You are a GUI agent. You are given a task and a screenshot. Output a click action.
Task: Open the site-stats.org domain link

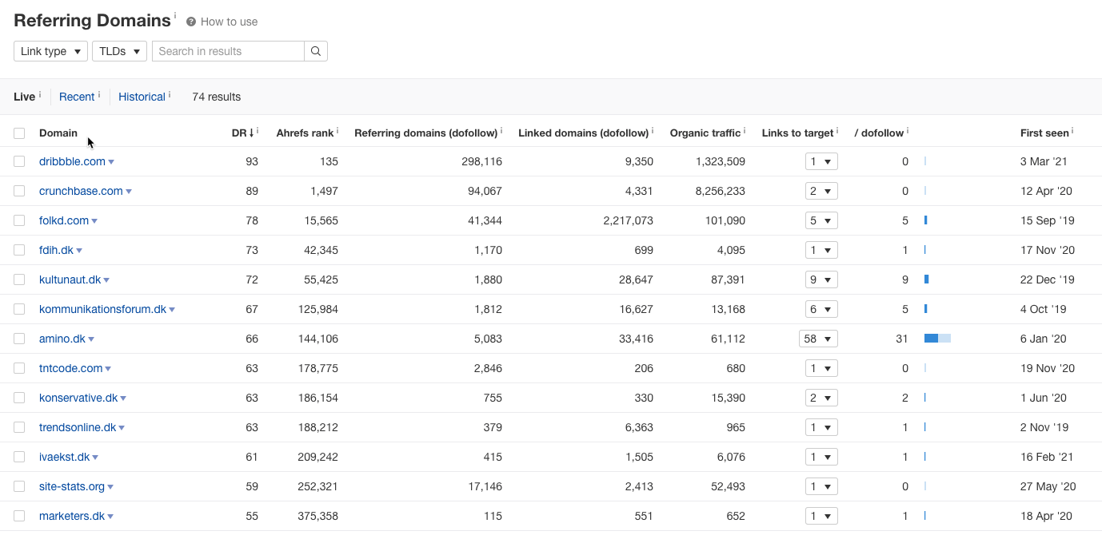pos(72,486)
